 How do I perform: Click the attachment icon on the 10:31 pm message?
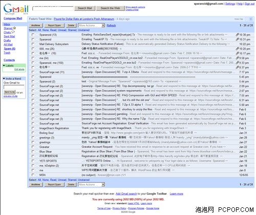point(237,40)
